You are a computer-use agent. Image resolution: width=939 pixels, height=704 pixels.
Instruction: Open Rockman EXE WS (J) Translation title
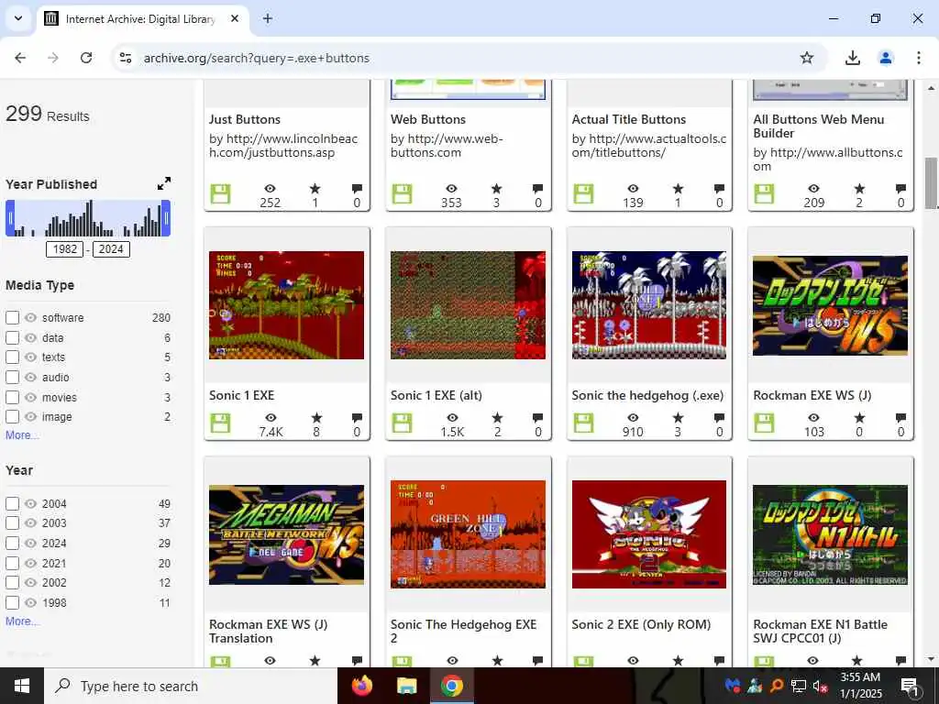click(x=269, y=631)
